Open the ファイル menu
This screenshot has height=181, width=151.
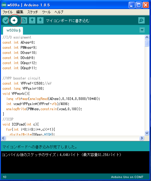[x=8, y=12]
